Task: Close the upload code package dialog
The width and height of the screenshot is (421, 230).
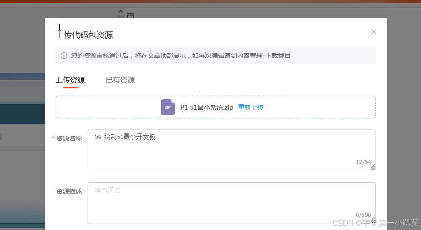Action: pos(374,32)
